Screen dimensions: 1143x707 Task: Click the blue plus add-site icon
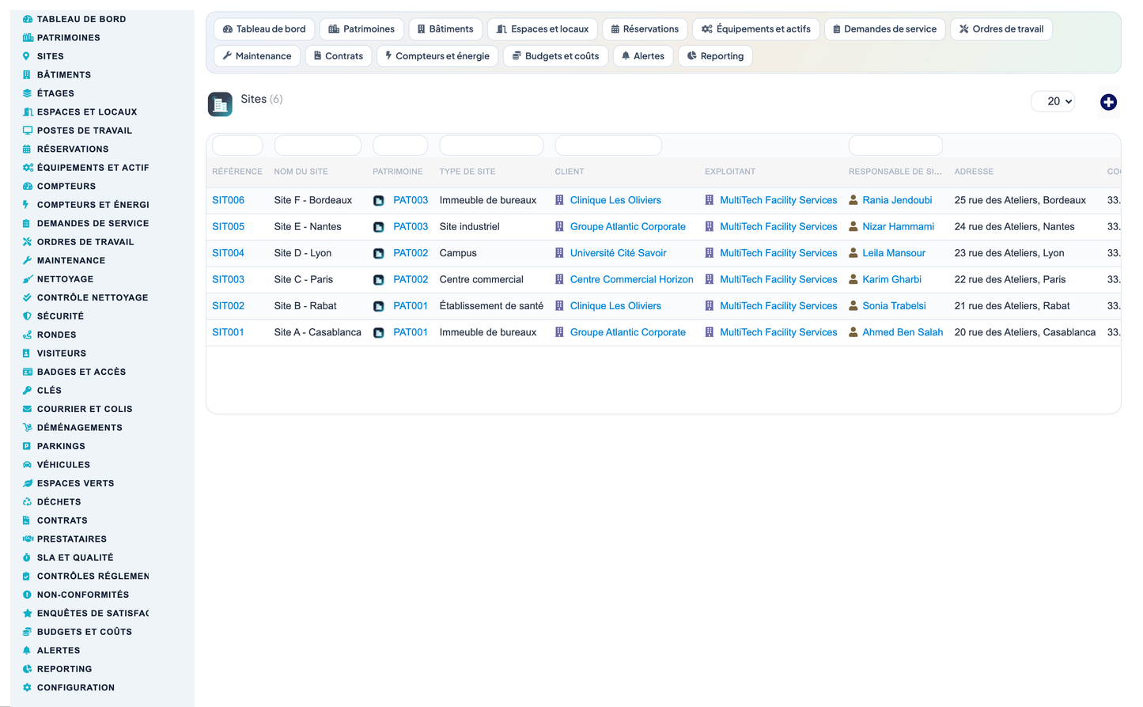point(1108,102)
